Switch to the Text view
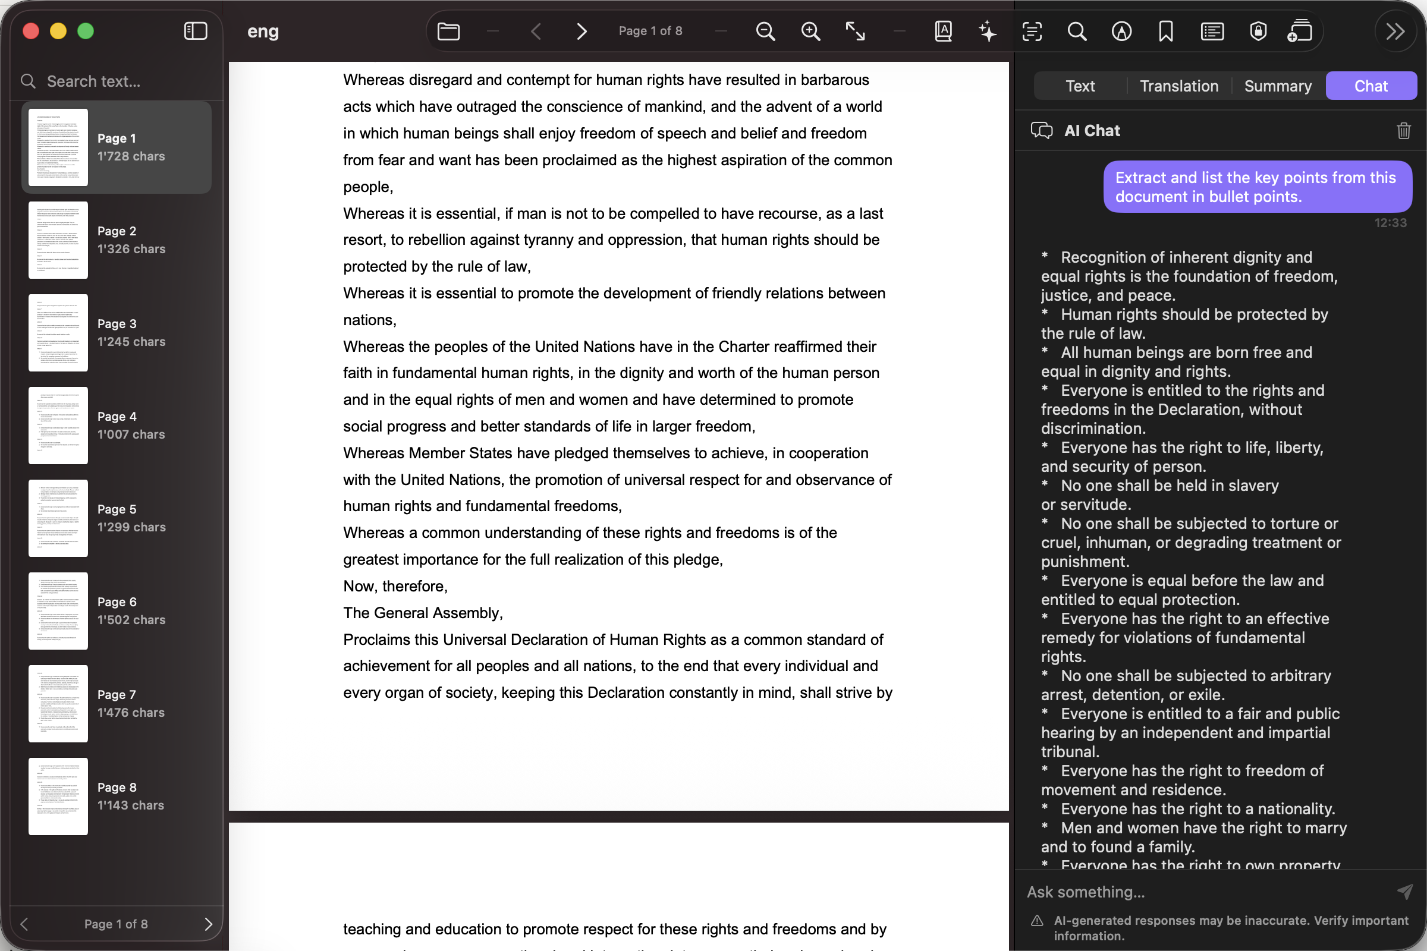Viewport: 1427px width, 951px height. [1079, 86]
